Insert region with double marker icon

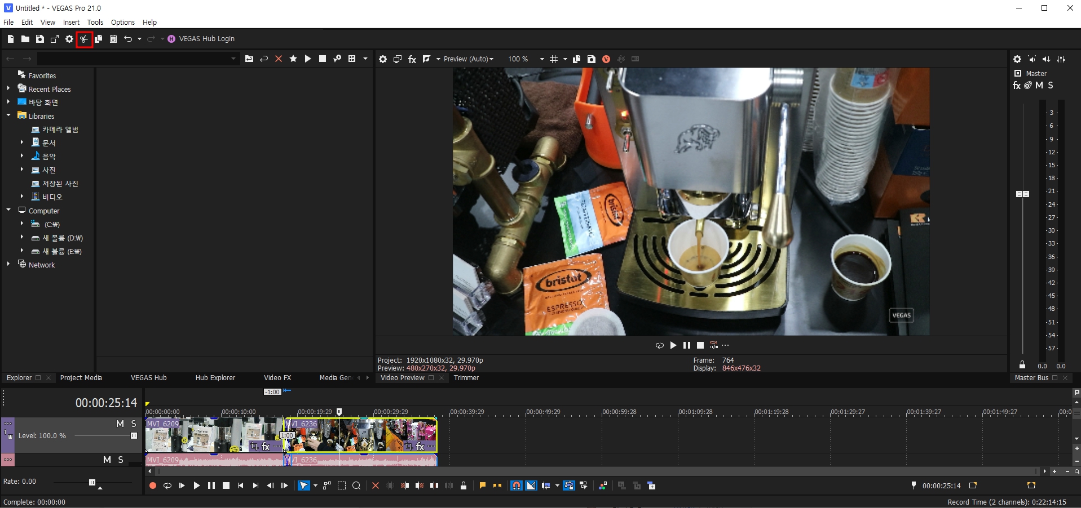(x=497, y=485)
